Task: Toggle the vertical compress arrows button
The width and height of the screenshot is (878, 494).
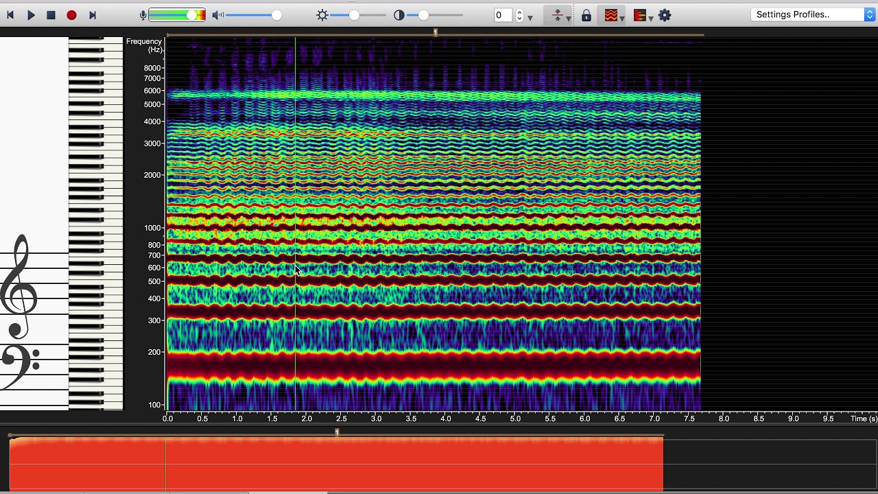Action: [557, 15]
